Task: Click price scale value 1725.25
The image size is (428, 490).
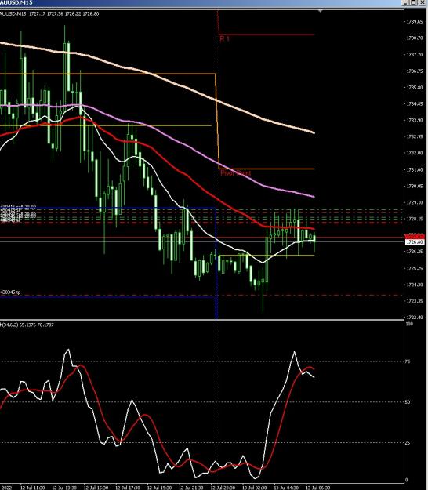Action: [x=414, y=268]
